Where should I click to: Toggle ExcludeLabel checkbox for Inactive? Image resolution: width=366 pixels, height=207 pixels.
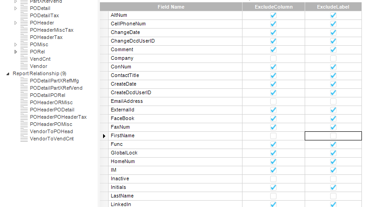[333, 179]
